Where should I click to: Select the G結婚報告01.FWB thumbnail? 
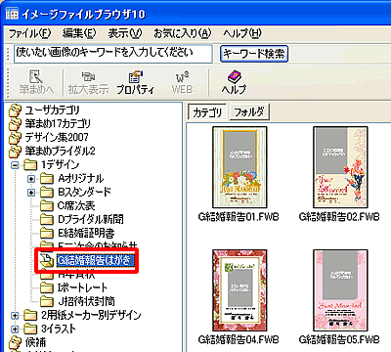239,167
